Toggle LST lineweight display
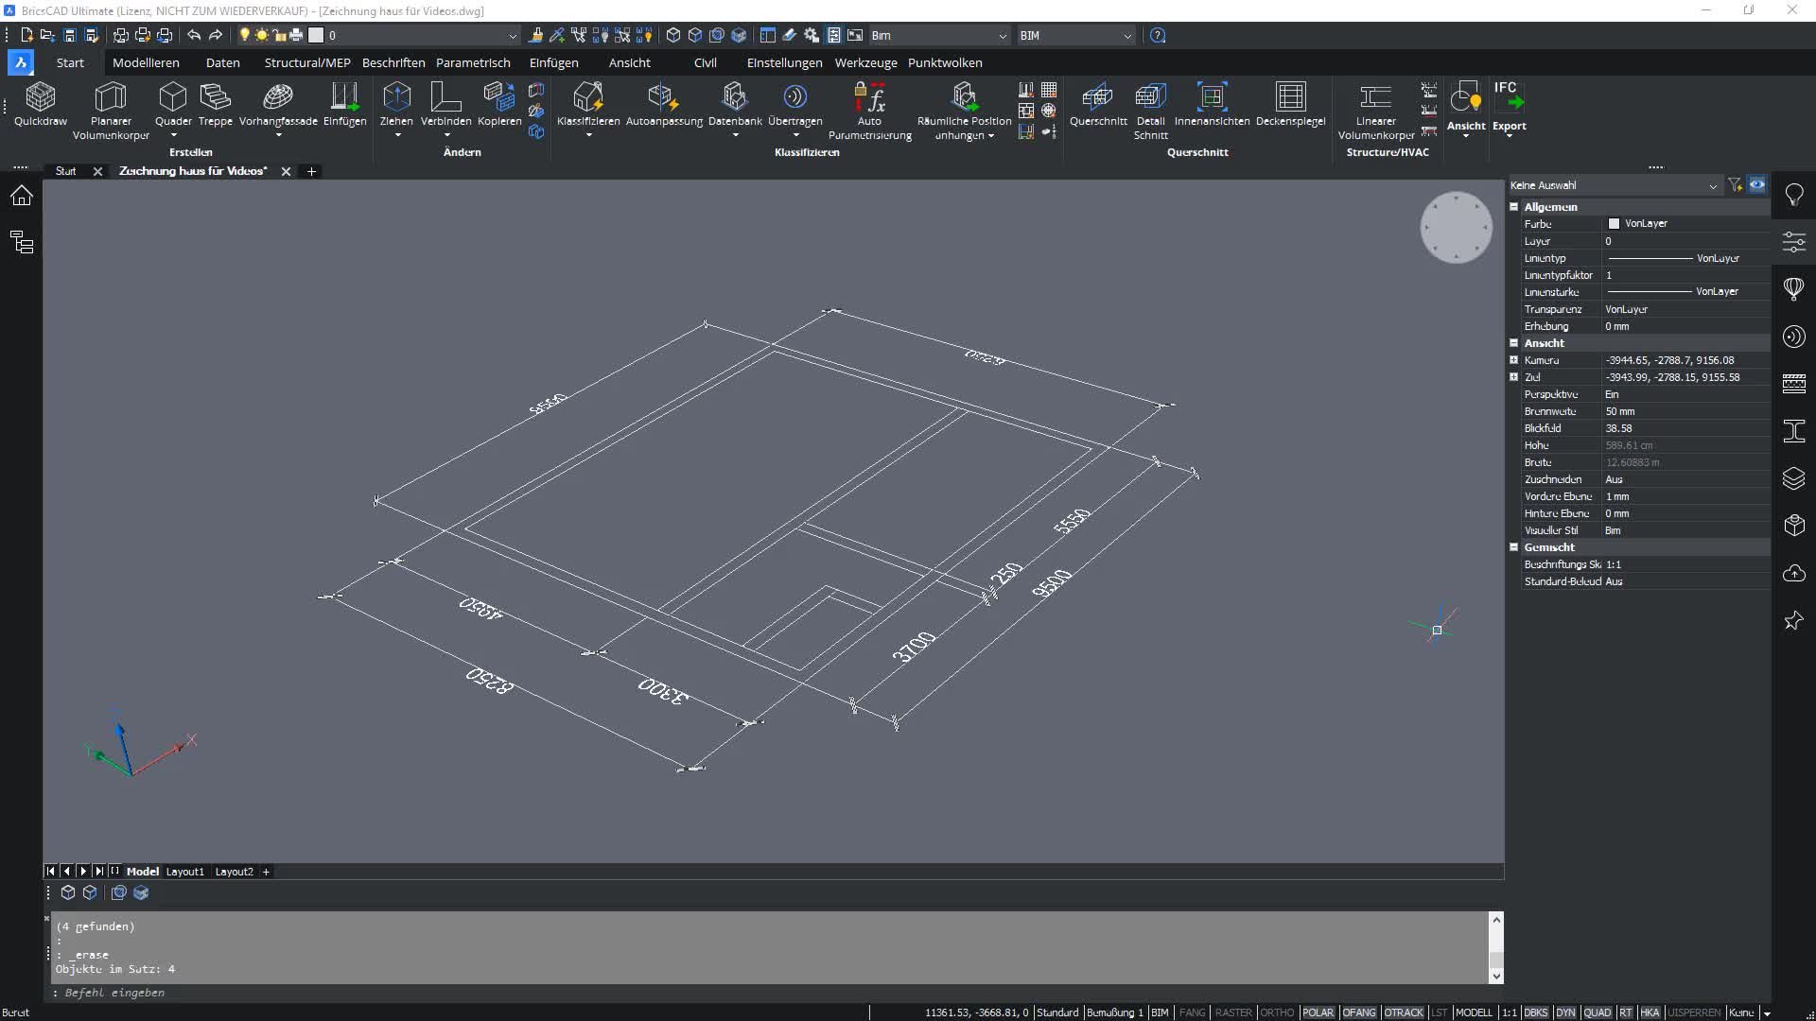Image resolution: width=1816 pixels, height=1021 pixels. [x=1439, y=1012]
